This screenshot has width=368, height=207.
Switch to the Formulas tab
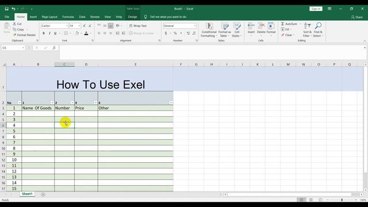click(x=68, y=17)
